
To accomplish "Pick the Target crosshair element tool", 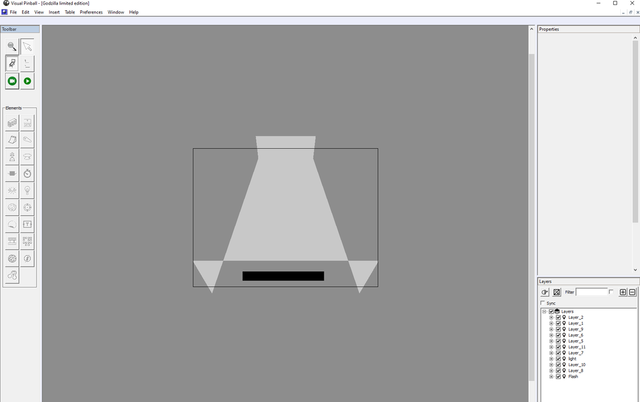I will [28, 208].
